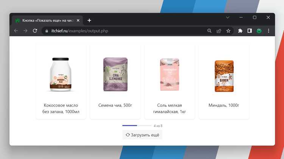Open a new tab with plus button

tap(89, 20)
